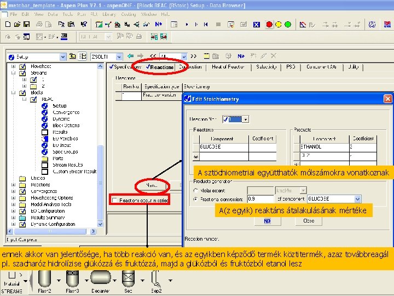Open the of-component GLUCOSE dropdown
Image resolution: width=394 pixels, height=296 pixels.
[357, 199]
